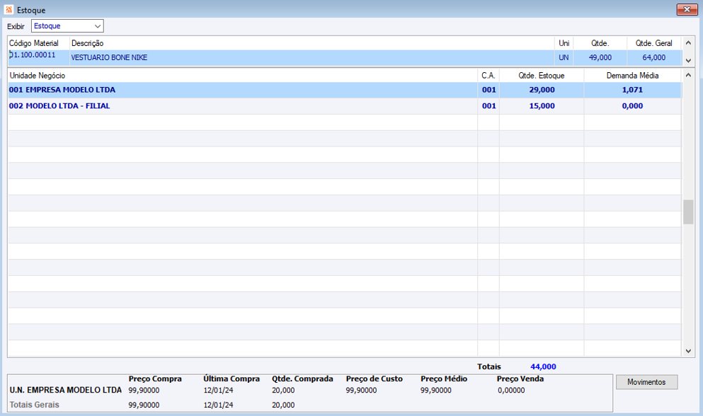
Task: Click the Preço Venda header
Action: coord(520,379)
